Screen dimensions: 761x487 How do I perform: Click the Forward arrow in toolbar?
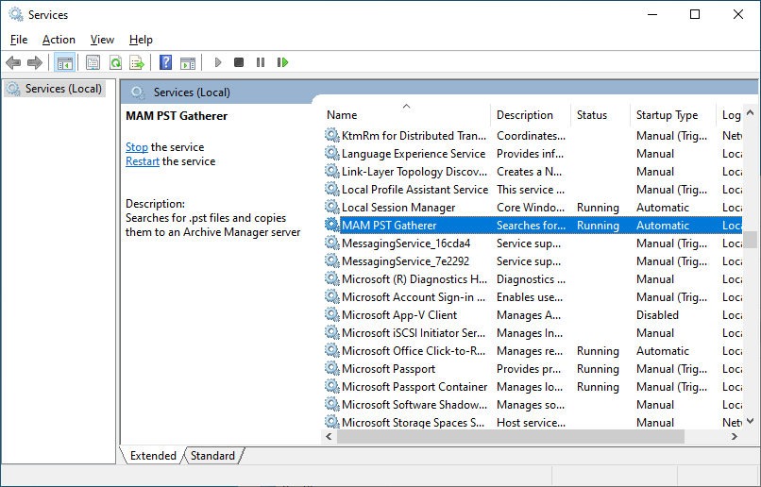click(35, 63)
